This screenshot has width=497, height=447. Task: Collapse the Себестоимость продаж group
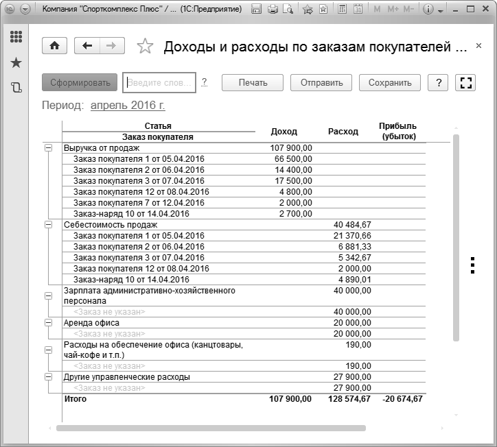49,224
